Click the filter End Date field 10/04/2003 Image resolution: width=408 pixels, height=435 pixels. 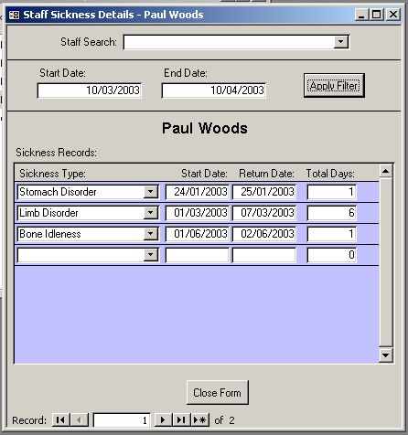(214, 90)
